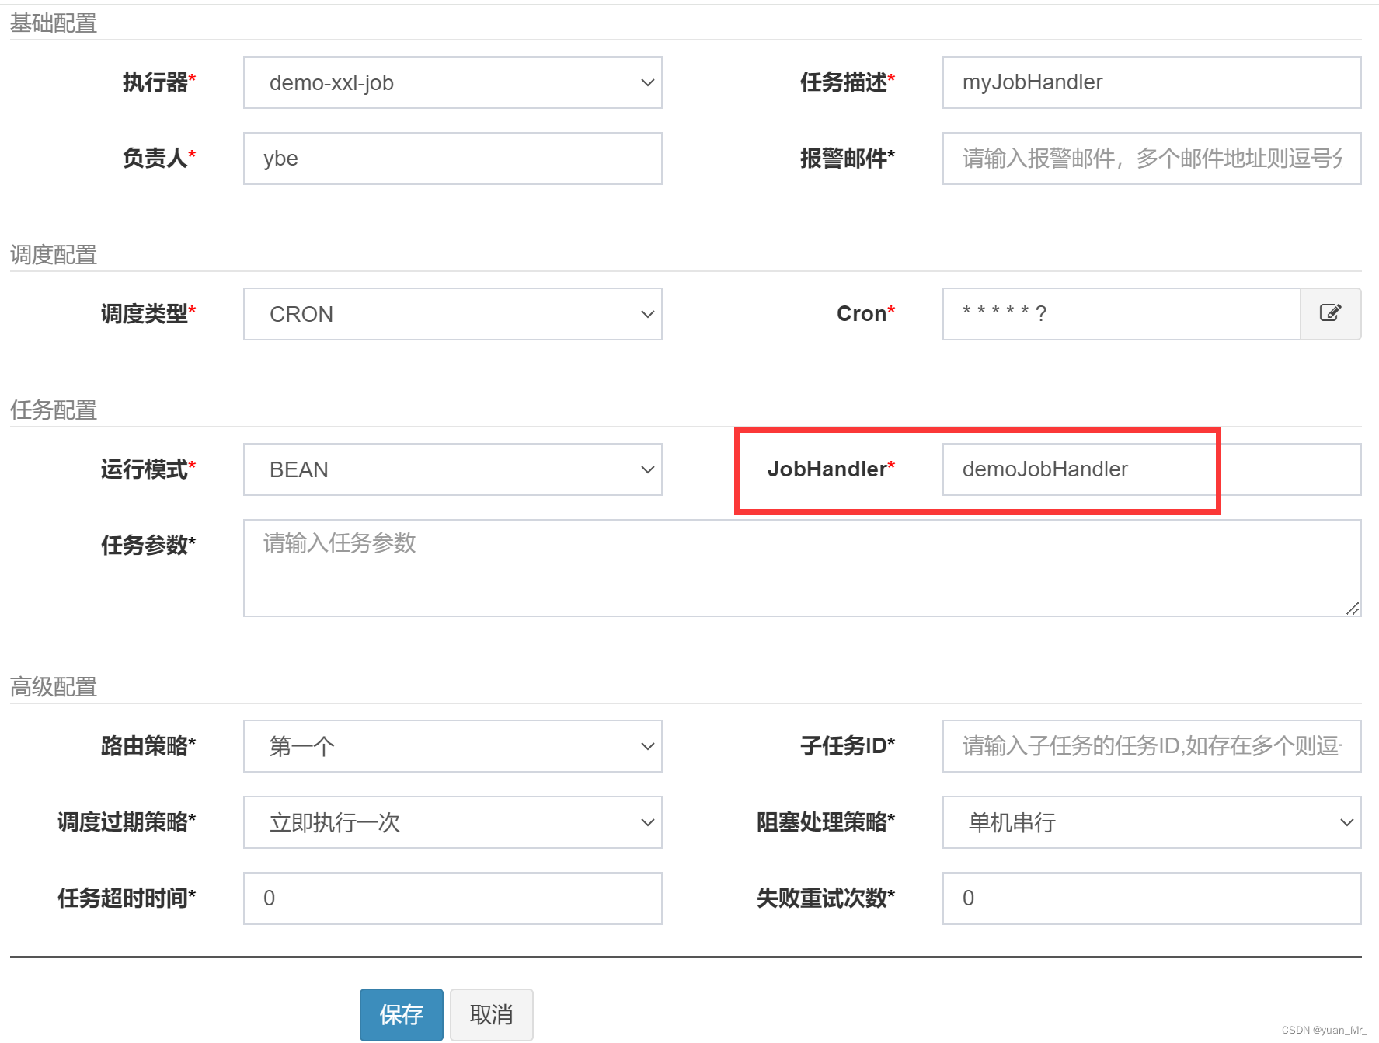Click the 失败重试次数 field label
Image resolution: width=1379 pixels, height=1043 pixels.
[826, 898]
